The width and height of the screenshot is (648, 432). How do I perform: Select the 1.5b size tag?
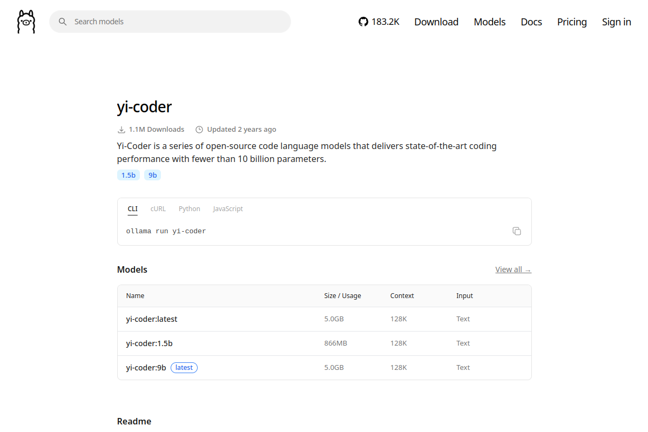129,175
